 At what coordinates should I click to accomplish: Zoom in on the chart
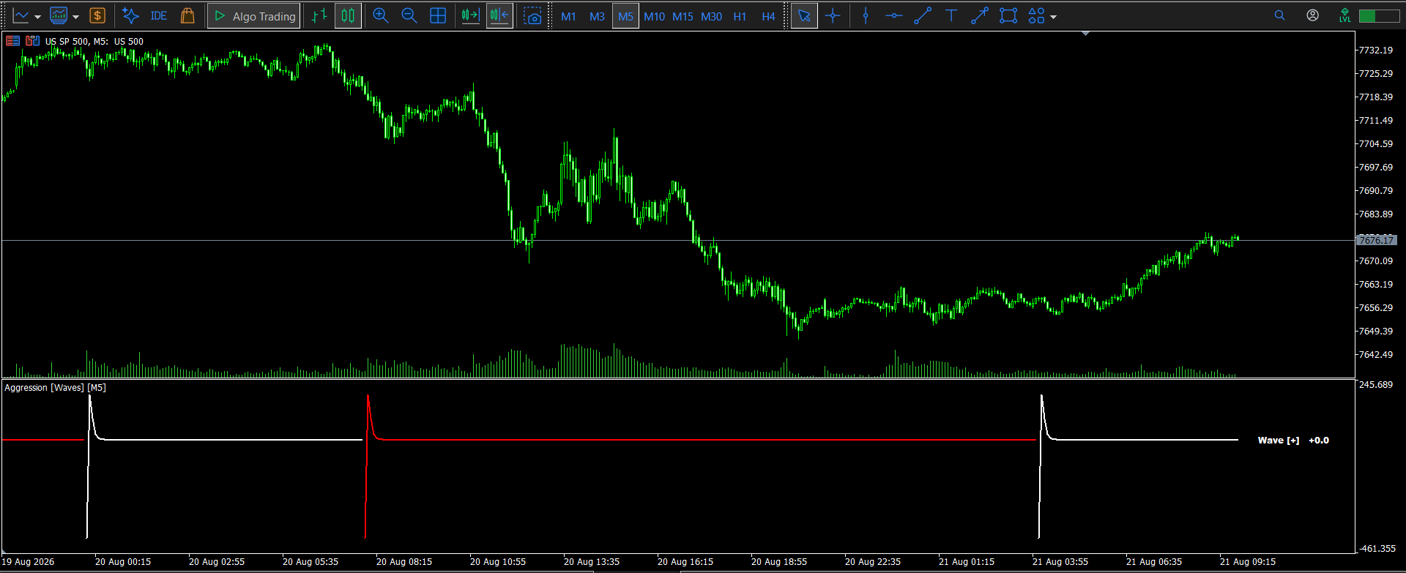381,16
